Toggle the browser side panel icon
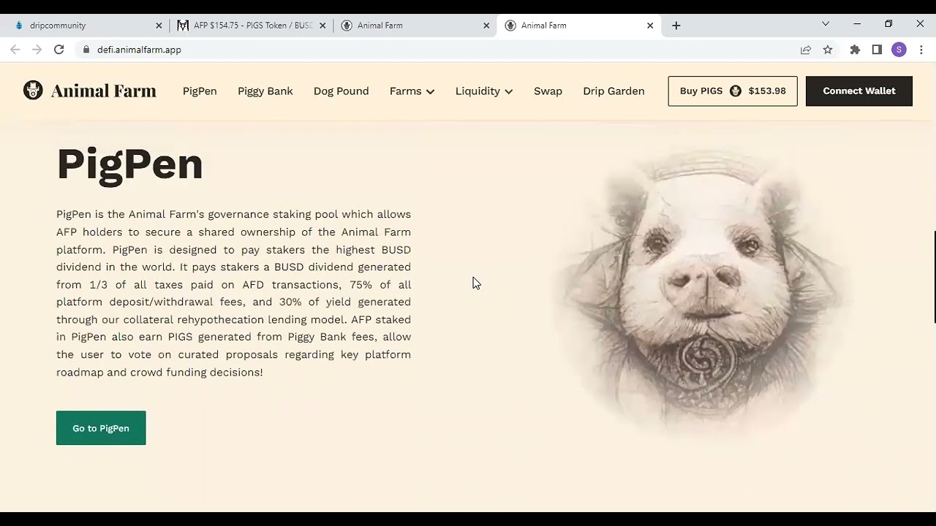Image resolution: width=936 pixels, height=526 pixels. click(877, 50)
